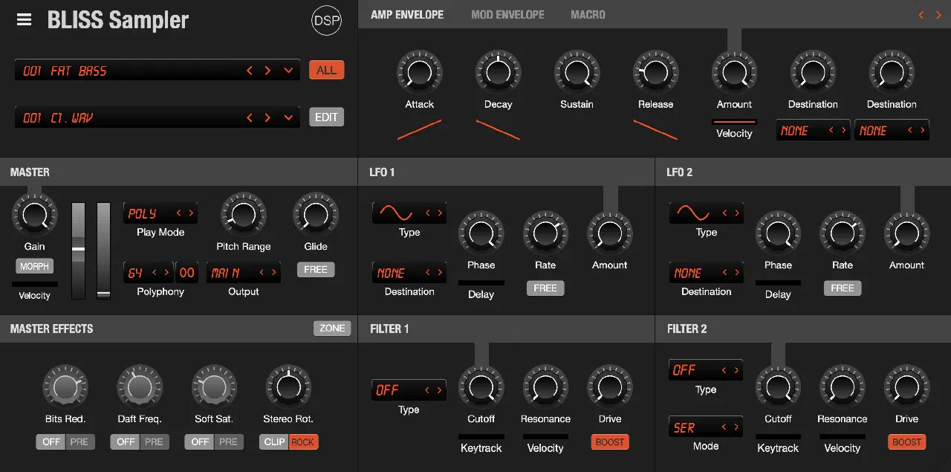Click the envelope Amount knob
The height and width of the screenshot is (472, 951).
pyautogui.click(x=734, y=72)
